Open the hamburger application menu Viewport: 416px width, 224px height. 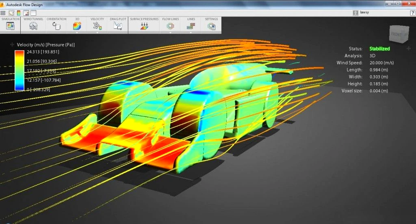point(3,13)
